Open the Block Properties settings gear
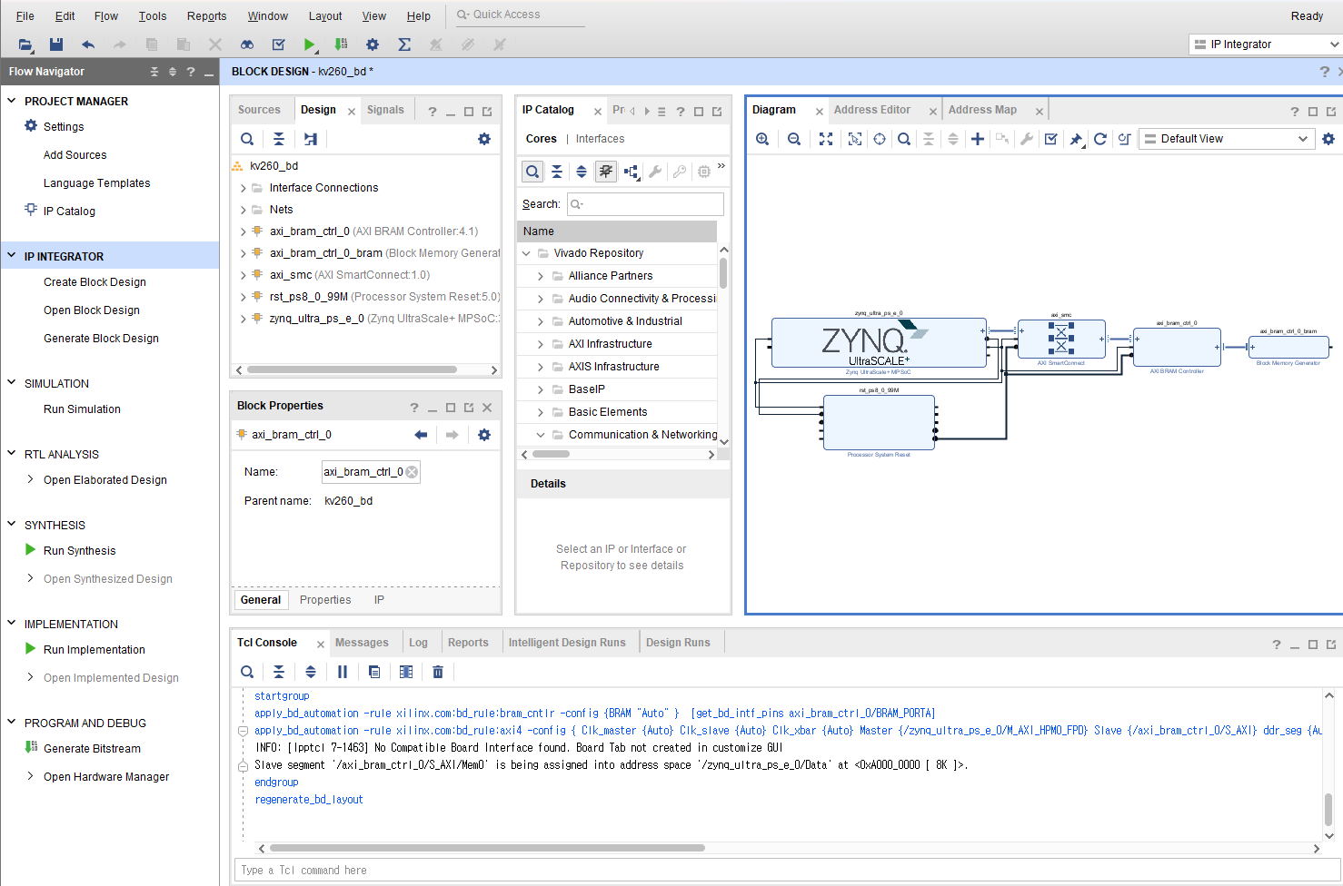The width and height of the screenshot is (1343, 886). point(484,435)
